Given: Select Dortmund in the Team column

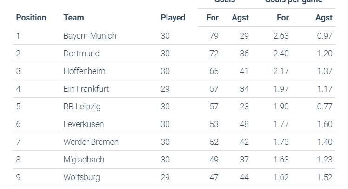Looking at the screenshot, I should tap(81, 54).
